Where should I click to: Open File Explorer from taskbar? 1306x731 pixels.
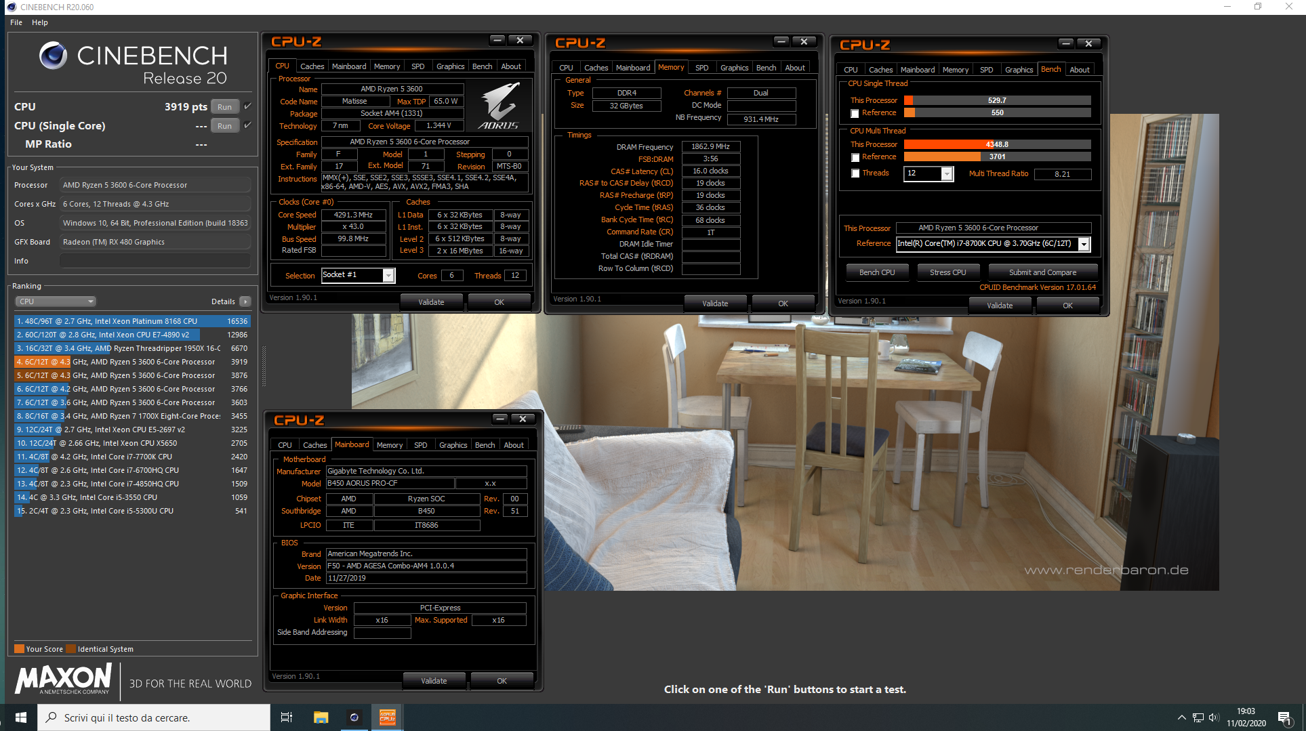coord(321,717)
